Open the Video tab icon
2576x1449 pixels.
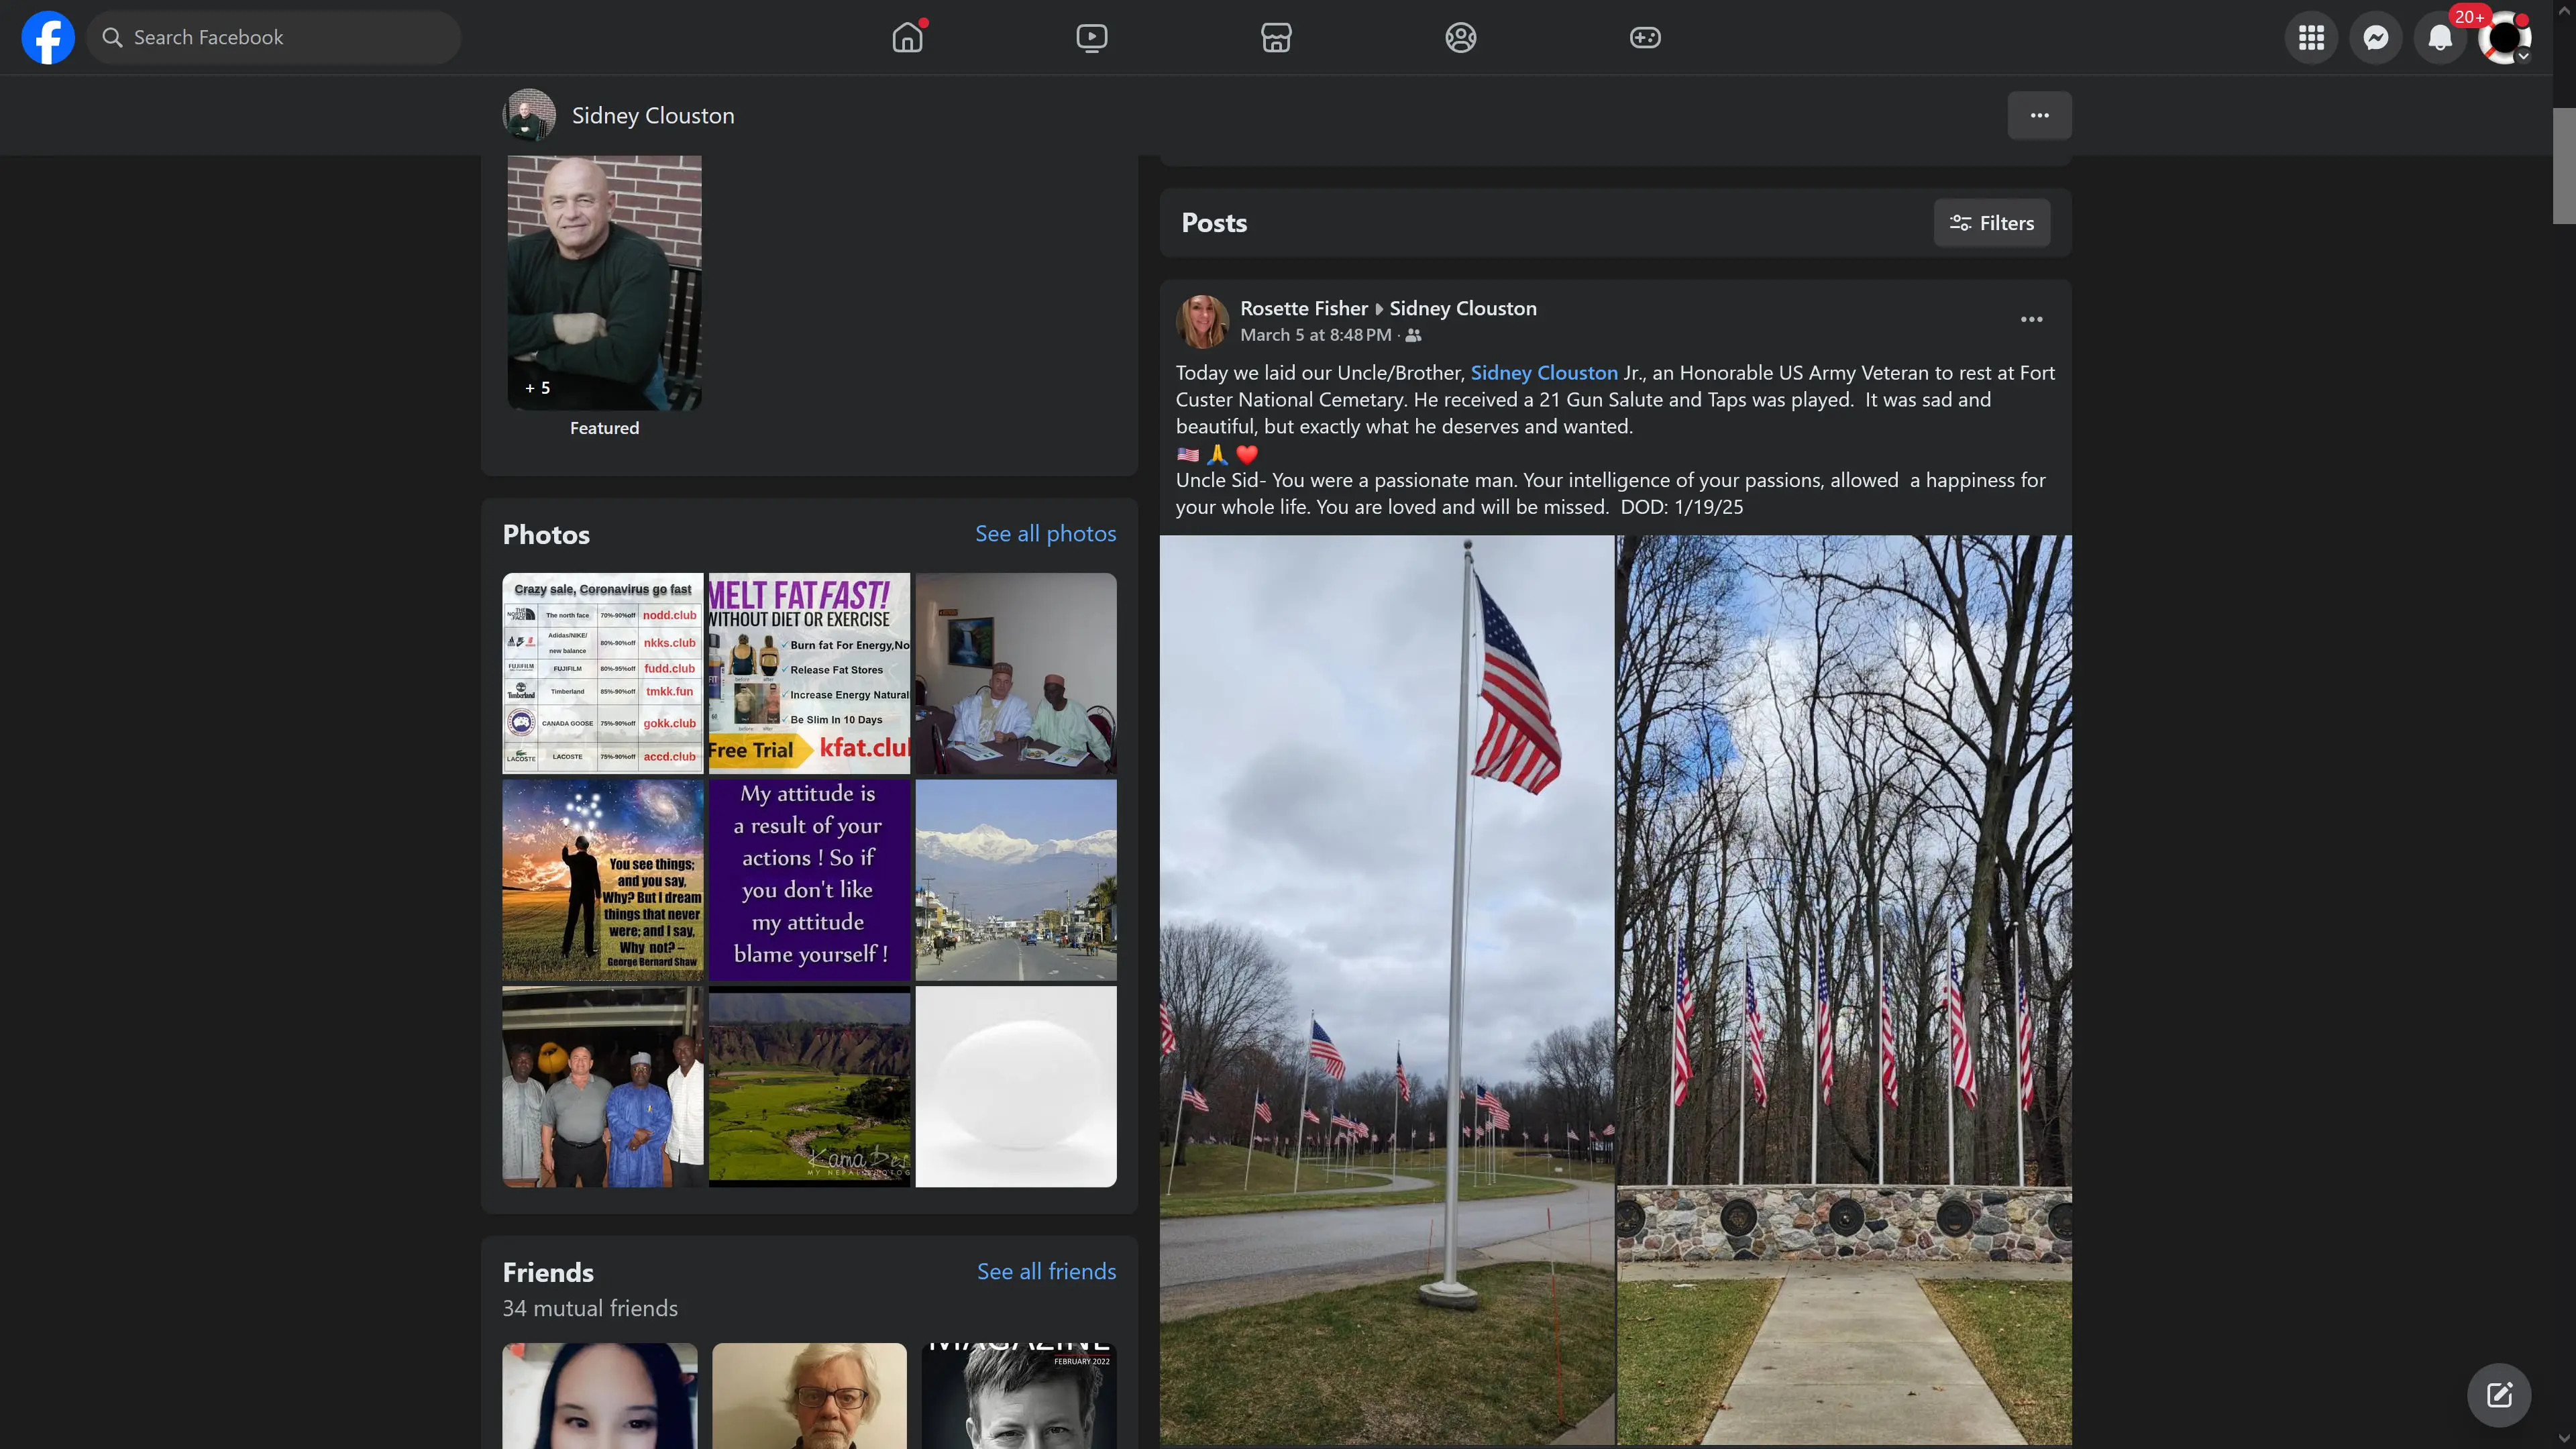pyautogui.click(x=1091, y=37)
